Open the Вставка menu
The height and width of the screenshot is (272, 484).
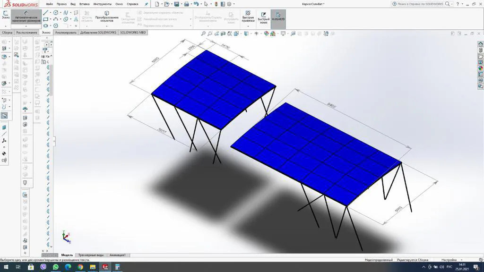[84, 4]
